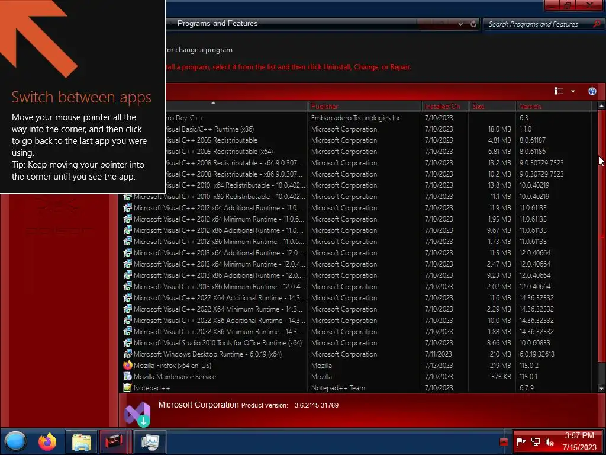Screen dimensions: 606x455
Task: Launch Firefox from the taskbar
Action: click(47, 441)
